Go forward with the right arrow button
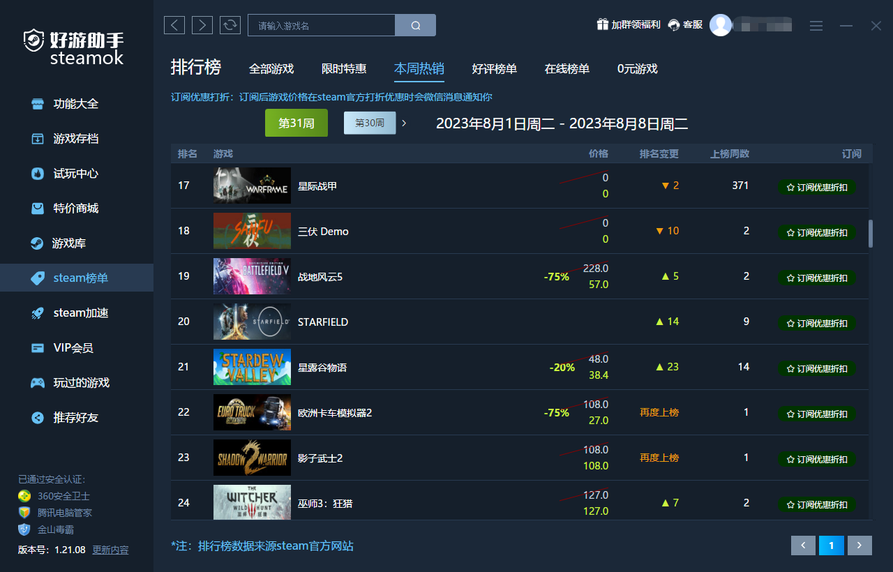893x572 pixels. [202, 25]
